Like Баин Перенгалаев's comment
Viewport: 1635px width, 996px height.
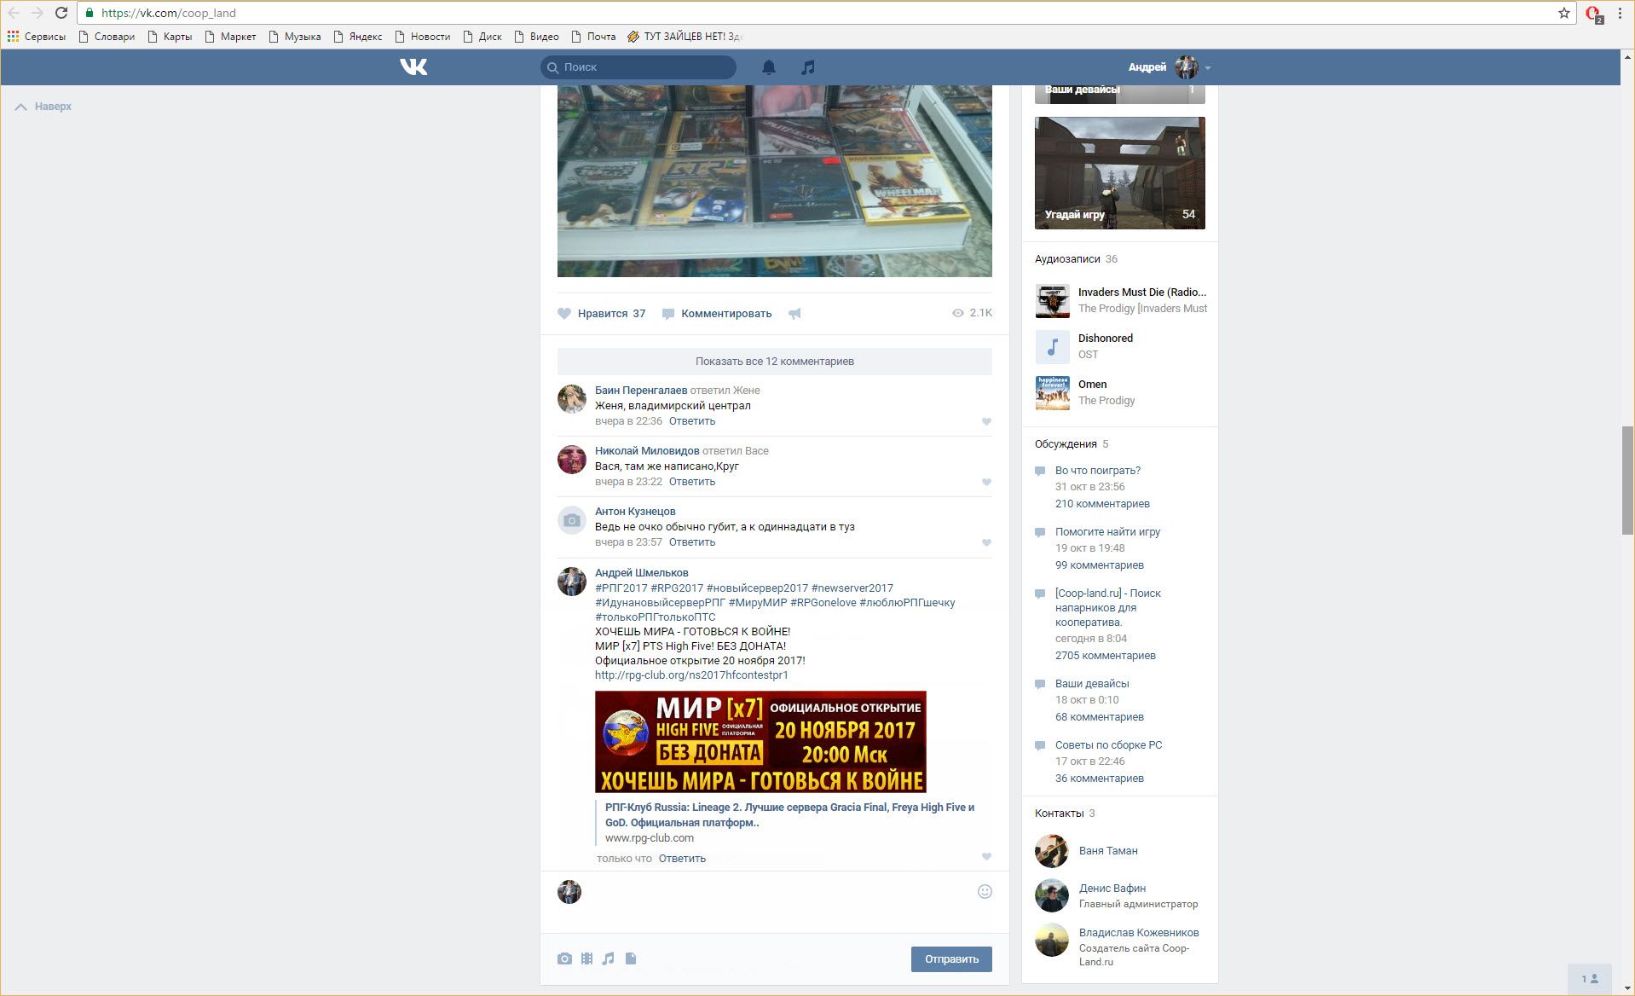(986, 421)
